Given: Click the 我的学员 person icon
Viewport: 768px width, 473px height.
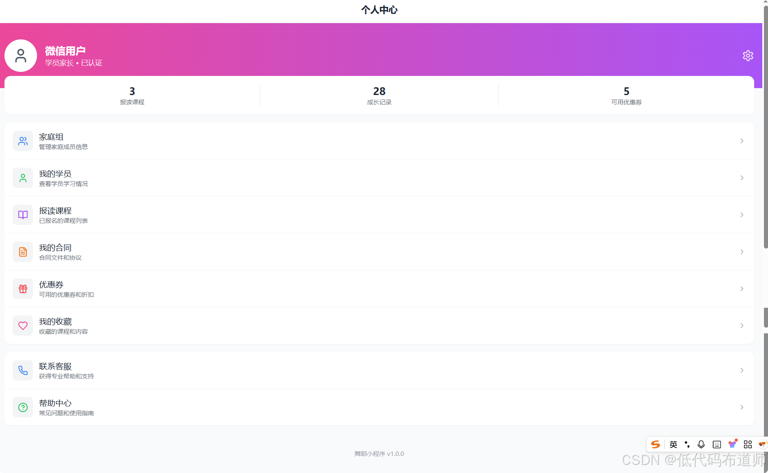Looking at the screenshot, I should 23,178.
